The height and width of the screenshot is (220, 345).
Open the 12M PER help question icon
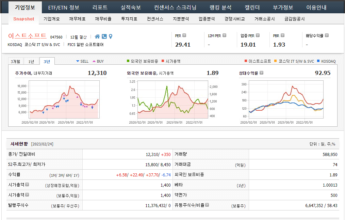pos(224,35)
